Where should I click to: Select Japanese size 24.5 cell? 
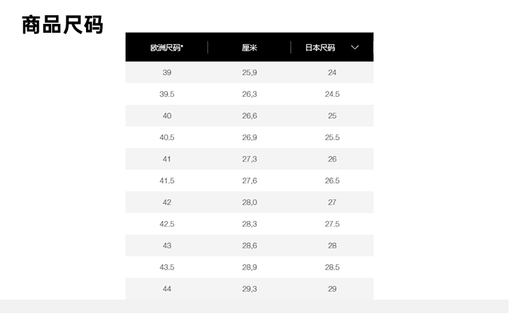pyautogui.click(x=332, y=94)
